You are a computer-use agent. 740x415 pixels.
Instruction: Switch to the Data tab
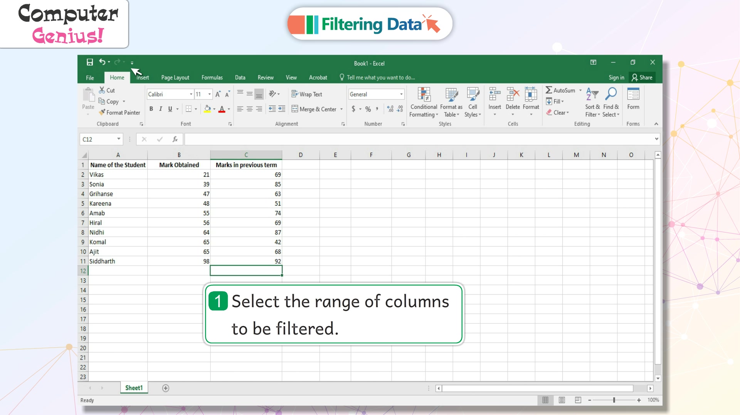240,77
